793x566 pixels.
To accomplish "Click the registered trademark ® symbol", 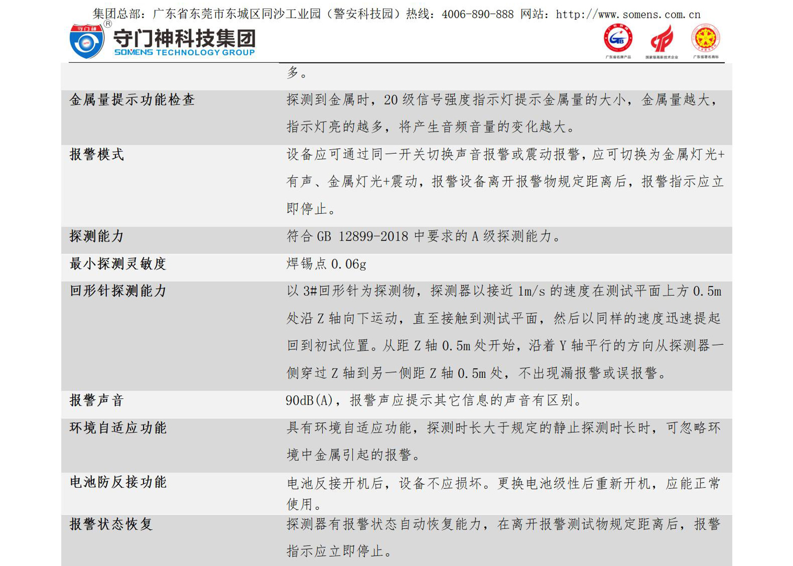I will click(108, 24).
